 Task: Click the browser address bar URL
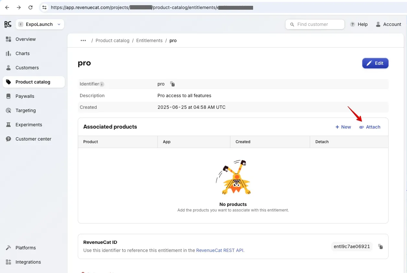click(x=152, y=7)
